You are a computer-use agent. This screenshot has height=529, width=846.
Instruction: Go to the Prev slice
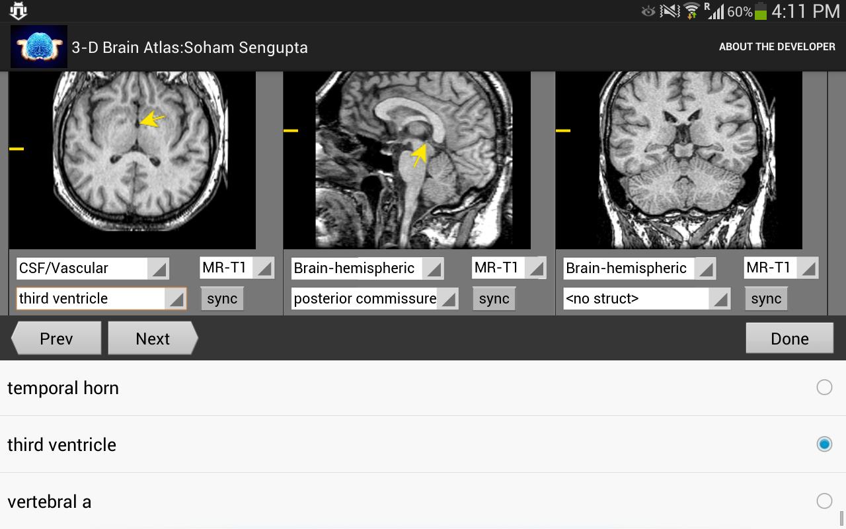[56, 339]
